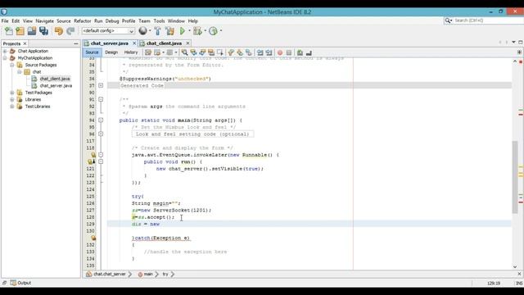Viewport: 524px width, 295px height.
Task: Open the Profile Project dropdown arrow
Action: 220,31
